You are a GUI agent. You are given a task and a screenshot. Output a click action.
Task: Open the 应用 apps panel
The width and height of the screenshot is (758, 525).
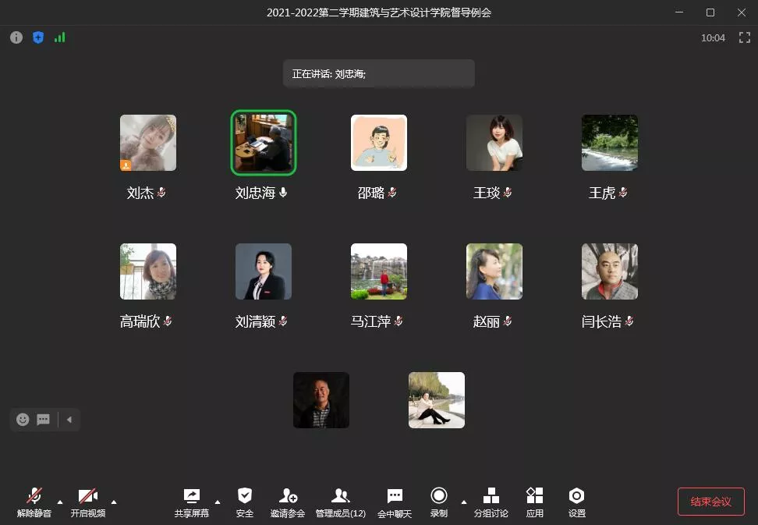534,502
